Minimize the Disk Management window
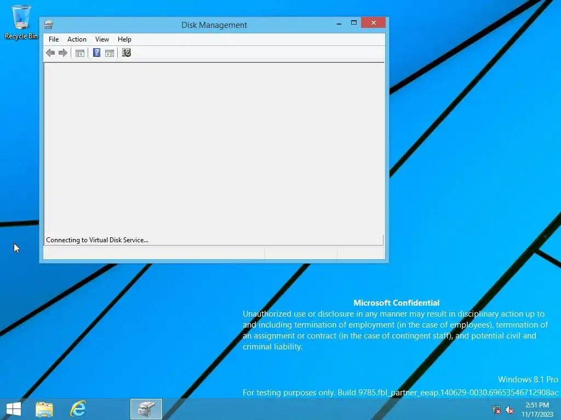 pyautogui.click(x=339, y=23)
